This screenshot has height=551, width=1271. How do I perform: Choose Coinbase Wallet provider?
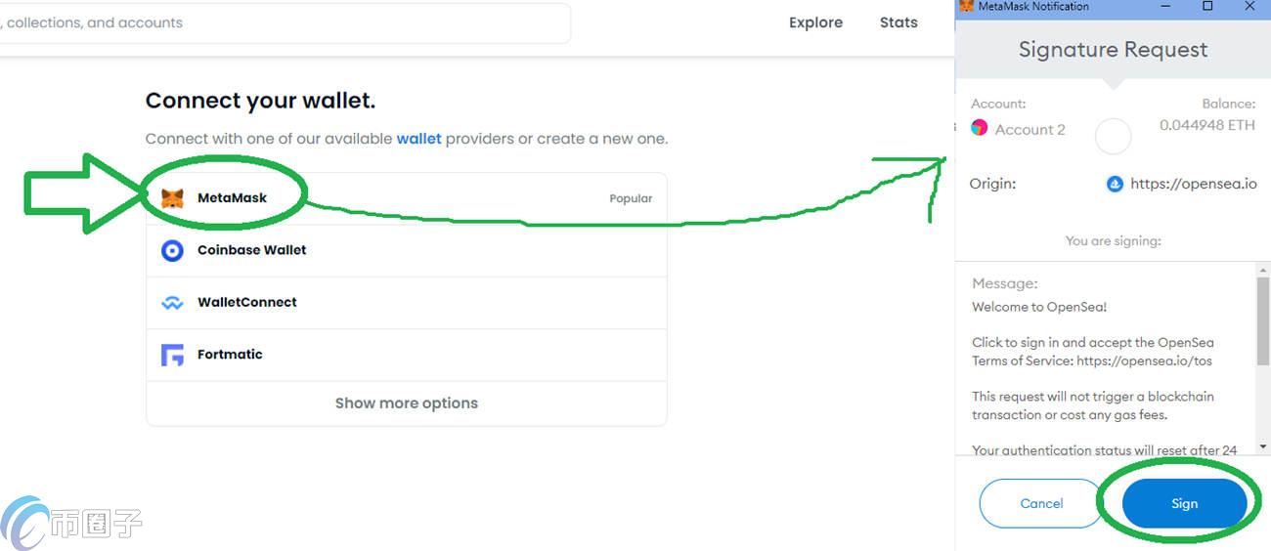pyautogui.click(x=407, y=250)
